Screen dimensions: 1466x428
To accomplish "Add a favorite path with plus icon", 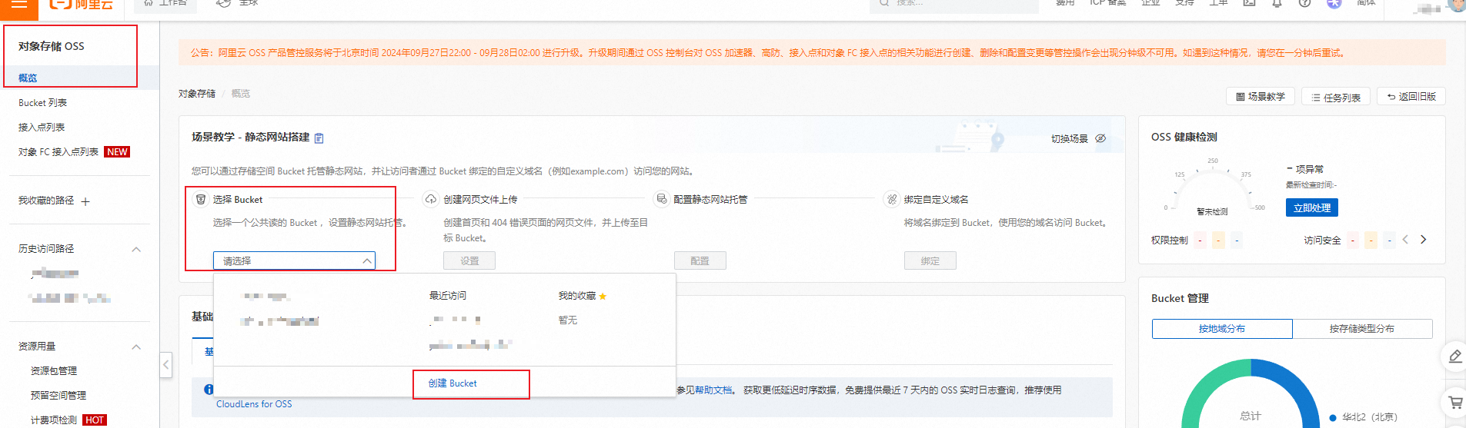I will tap(85, 201).
